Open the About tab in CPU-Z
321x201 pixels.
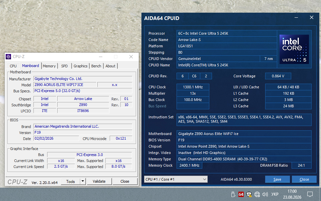(110, 66)
